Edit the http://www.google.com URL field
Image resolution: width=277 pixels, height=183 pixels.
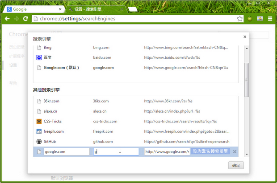coord(167,152)
